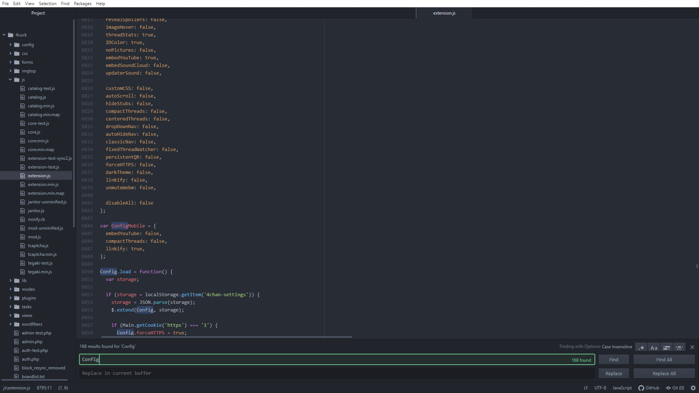The height and width of the screenshot is (393, 699).
Task: Expand the views folder
Action: pos(11,315)
